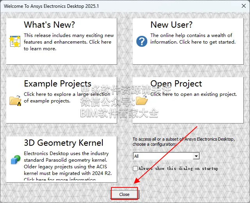Viewport: 250px width, 203px height.
Task: Click 'Electronics Desktop uses the industry' text
Action: [x=66, y=154]
